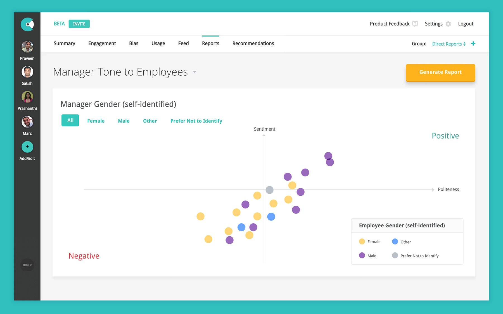Screen dimensions: 503x314
Task: Click the Male purple legend swatch
Action: tap(362, 255)
